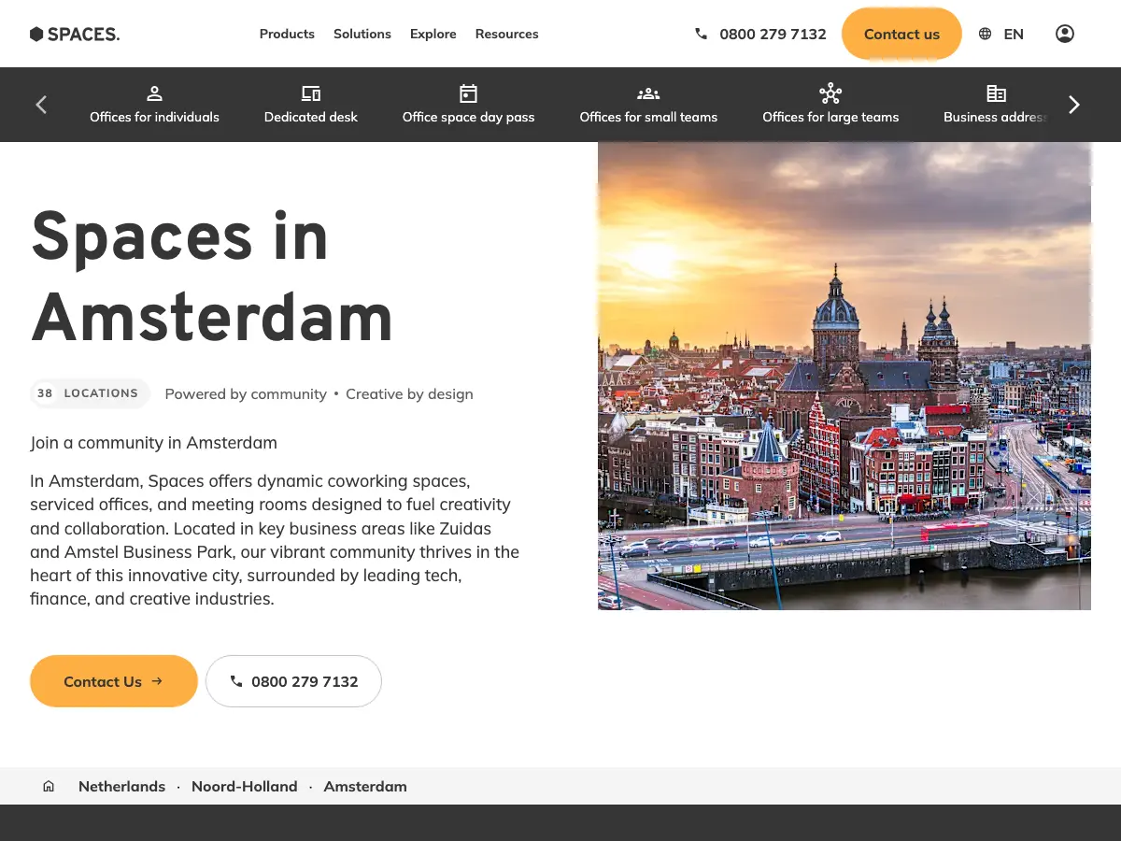Select Dedicated desk label
Image resolution: width=1121 pixels, height=841 pixels.
[x=311, y=117]
